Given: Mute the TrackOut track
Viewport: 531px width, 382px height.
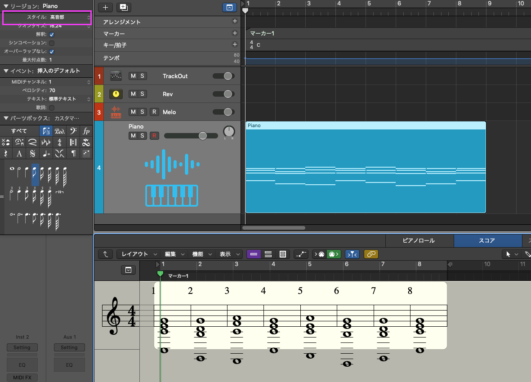Looking at the screenshot, I should tap(133, 76).
